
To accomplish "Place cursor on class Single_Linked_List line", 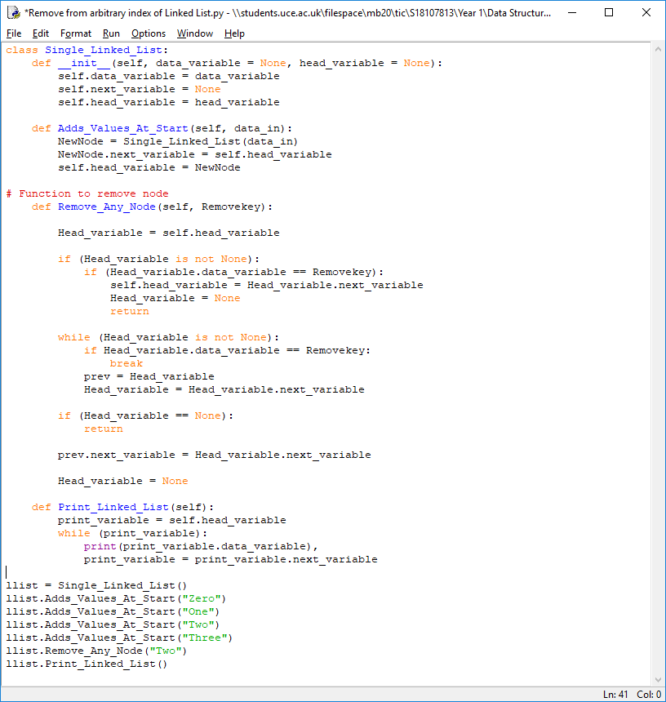I will click(87, 50).
